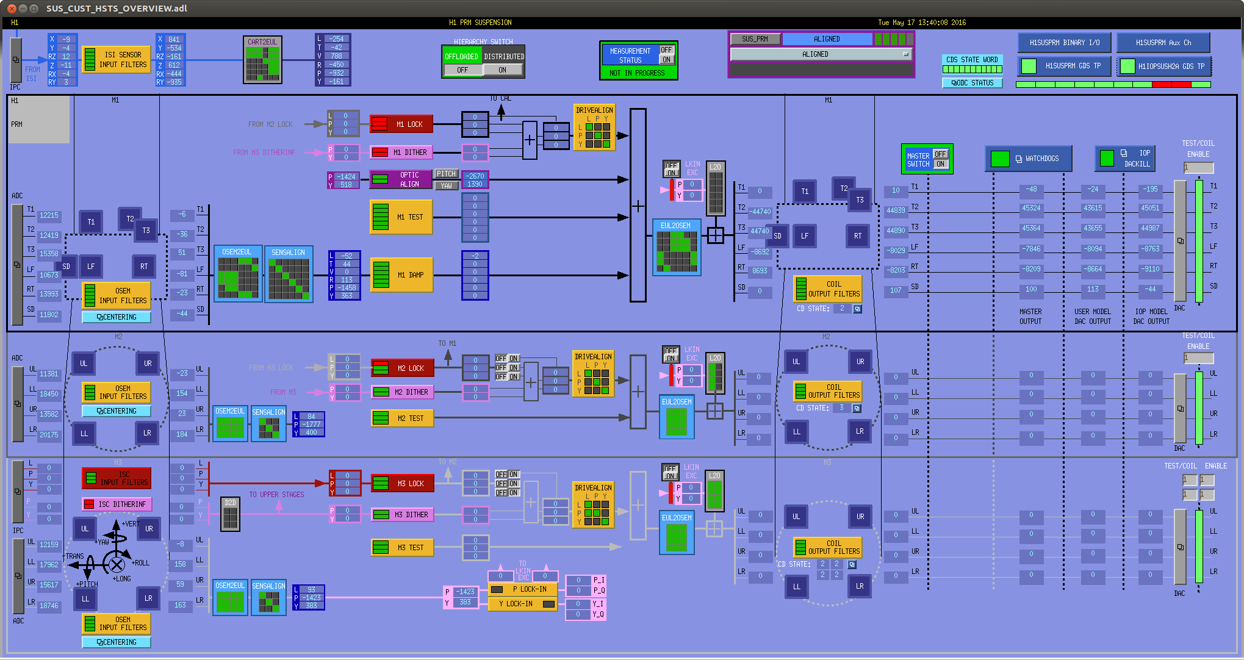Viewport: 1244px width, 660px height.
Task: Click the M2 green DAC output bar
Action: click(1199, 407)
